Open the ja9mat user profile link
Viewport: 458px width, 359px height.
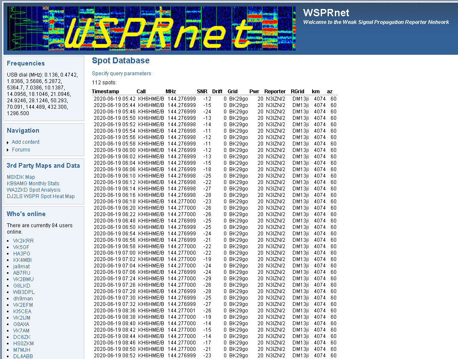pyautogui.click(x=22, y=267)
